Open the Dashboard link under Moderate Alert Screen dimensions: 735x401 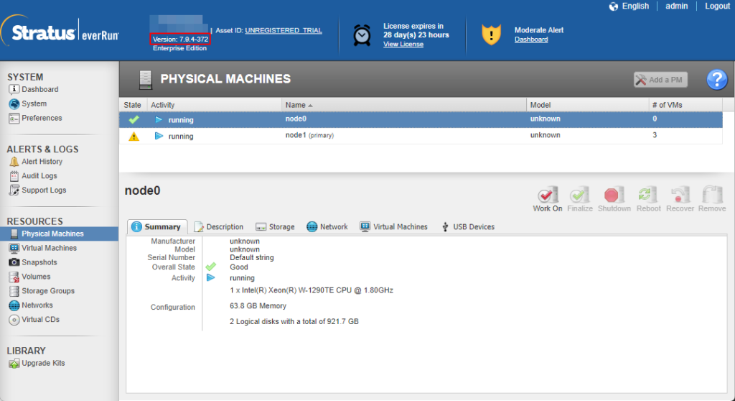[x=531, y=40]
